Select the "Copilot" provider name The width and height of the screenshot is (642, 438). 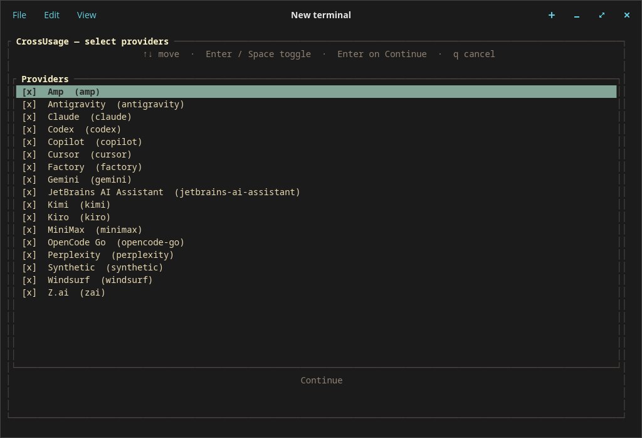pyautogui.click(x=66, y=142)
